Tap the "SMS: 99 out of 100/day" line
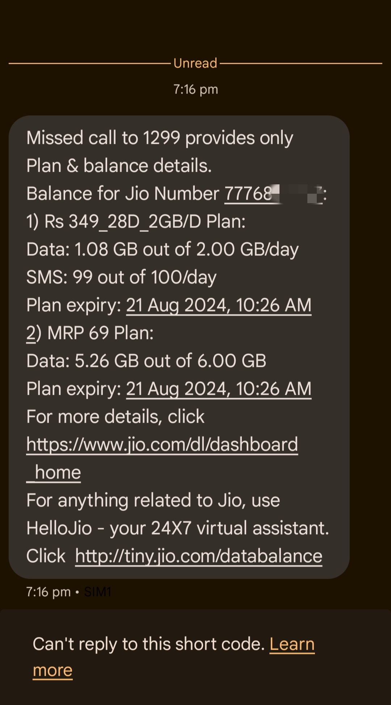The image size is (391, 705). (x=121, y=277)
